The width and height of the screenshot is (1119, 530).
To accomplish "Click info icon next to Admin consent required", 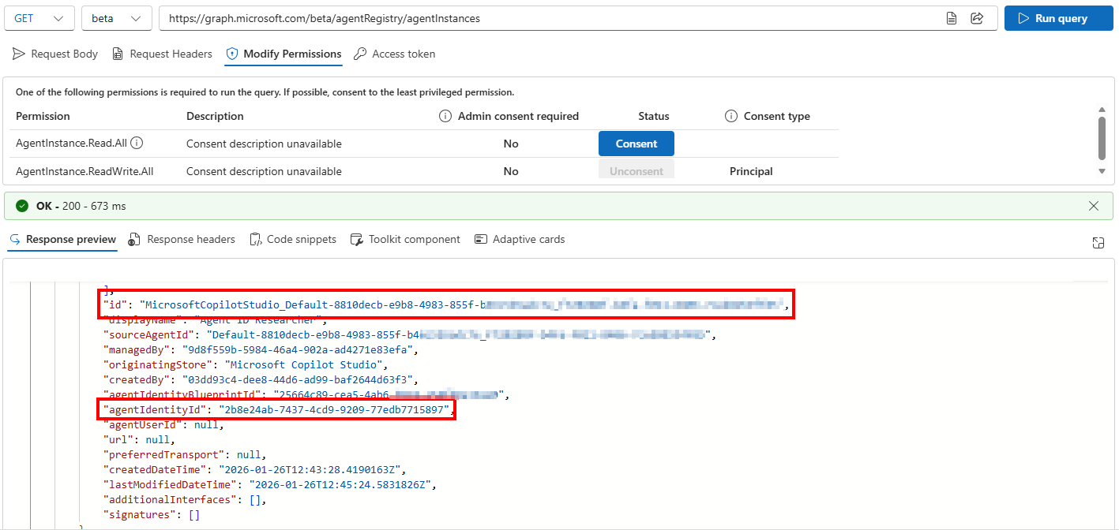I will [x=445, y=116].
